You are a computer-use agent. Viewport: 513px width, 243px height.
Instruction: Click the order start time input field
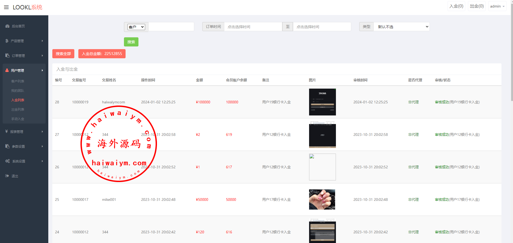(253, 27)
